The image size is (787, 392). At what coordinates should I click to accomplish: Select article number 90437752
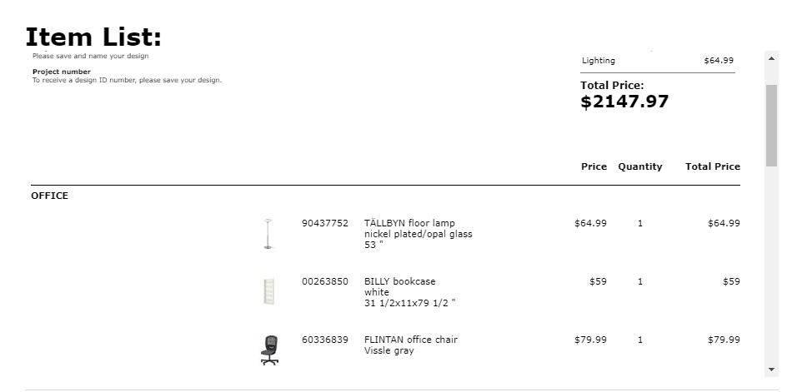click(325, 223)
